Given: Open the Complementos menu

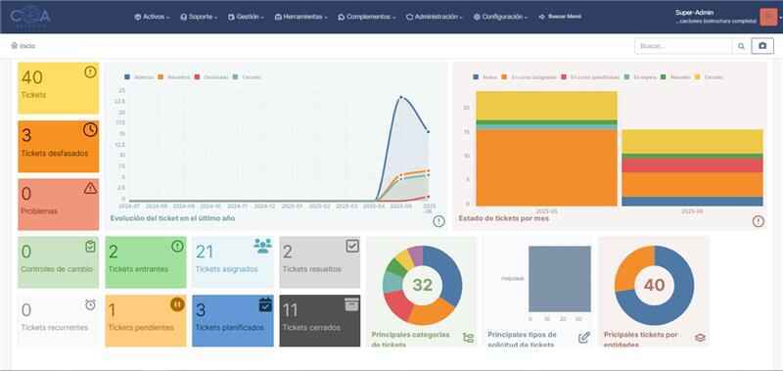Looking at the screenshot, I should coord(366,17).
